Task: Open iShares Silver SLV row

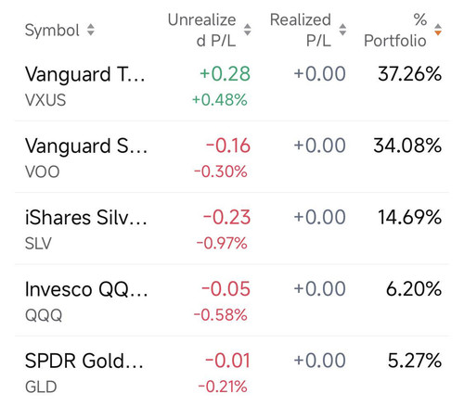Action: (x=232, y=229)
